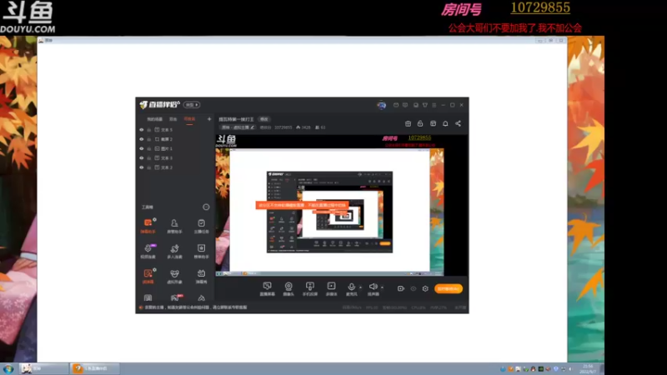Toggle lock on layer 图片 1
The width and height of the screenshot is (667, 375).
click(x=149, y=148)
